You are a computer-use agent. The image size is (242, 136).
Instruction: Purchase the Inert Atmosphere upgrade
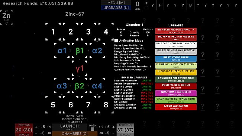tap(176, 59)
